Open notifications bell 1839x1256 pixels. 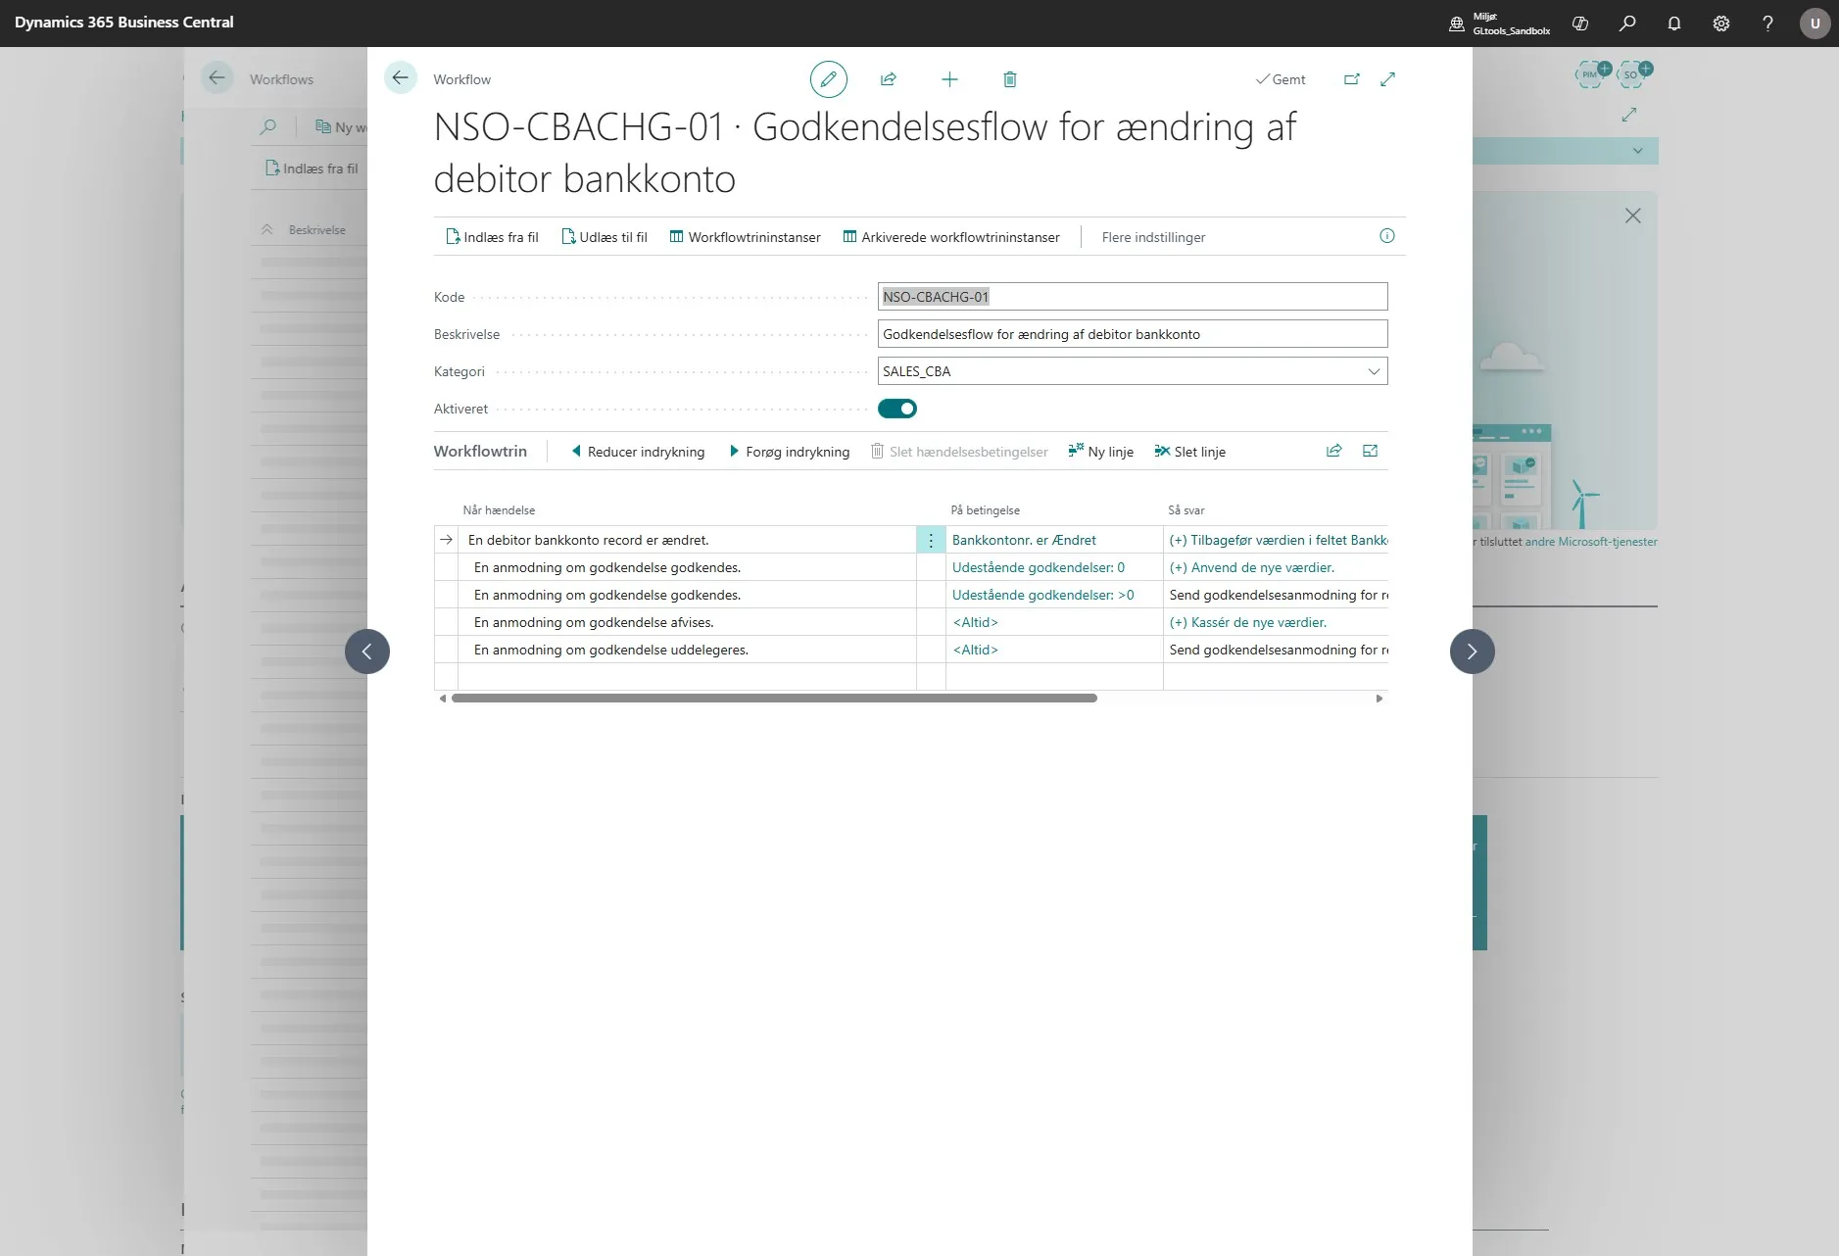1674,24
